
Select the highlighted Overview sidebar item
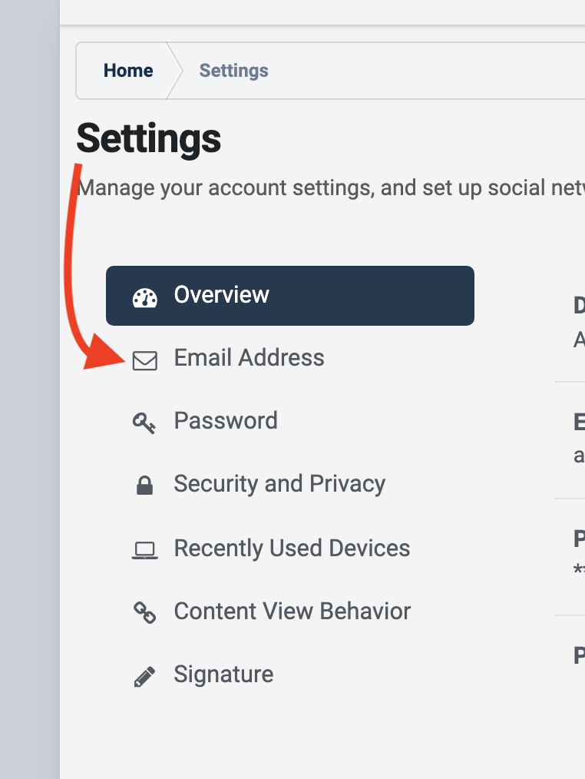click(x=221, y=295)
